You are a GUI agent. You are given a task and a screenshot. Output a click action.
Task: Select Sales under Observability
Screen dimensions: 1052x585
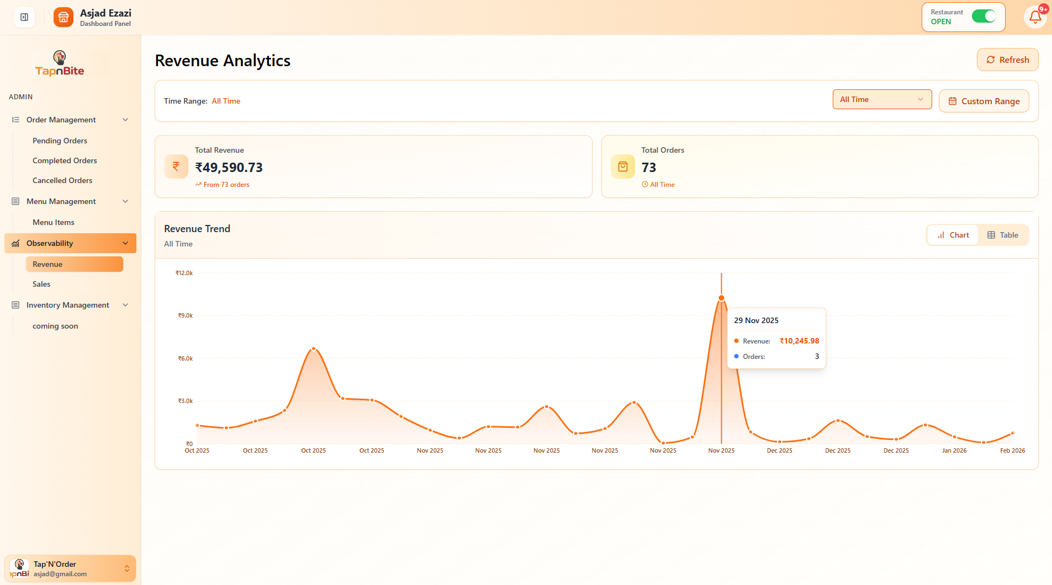[x=41, y=284]
